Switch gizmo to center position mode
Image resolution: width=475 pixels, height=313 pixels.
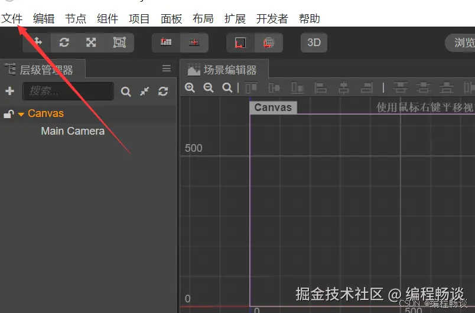click(x=194, y=43)
